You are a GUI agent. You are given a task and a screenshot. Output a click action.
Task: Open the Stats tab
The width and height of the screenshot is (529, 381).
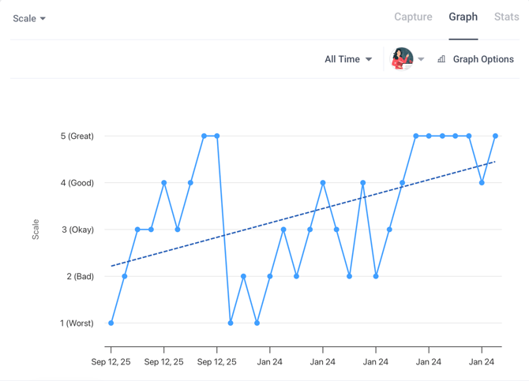coord(506,17)
